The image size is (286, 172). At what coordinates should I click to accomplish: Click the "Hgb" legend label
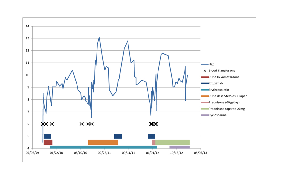pyautogui.click(x=211, y=64)
